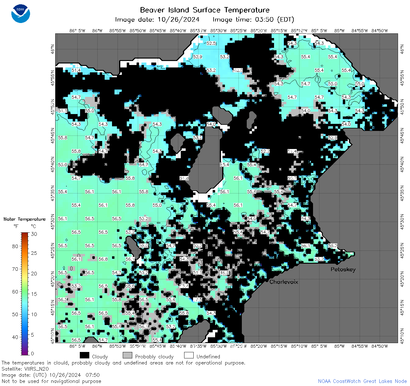Select the black Cloudy legend swatch

[84, 355]
